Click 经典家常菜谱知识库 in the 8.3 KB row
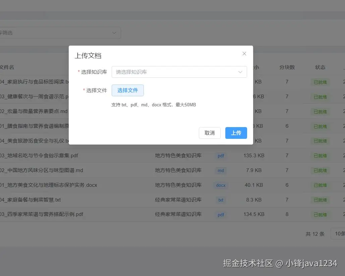 178,200
